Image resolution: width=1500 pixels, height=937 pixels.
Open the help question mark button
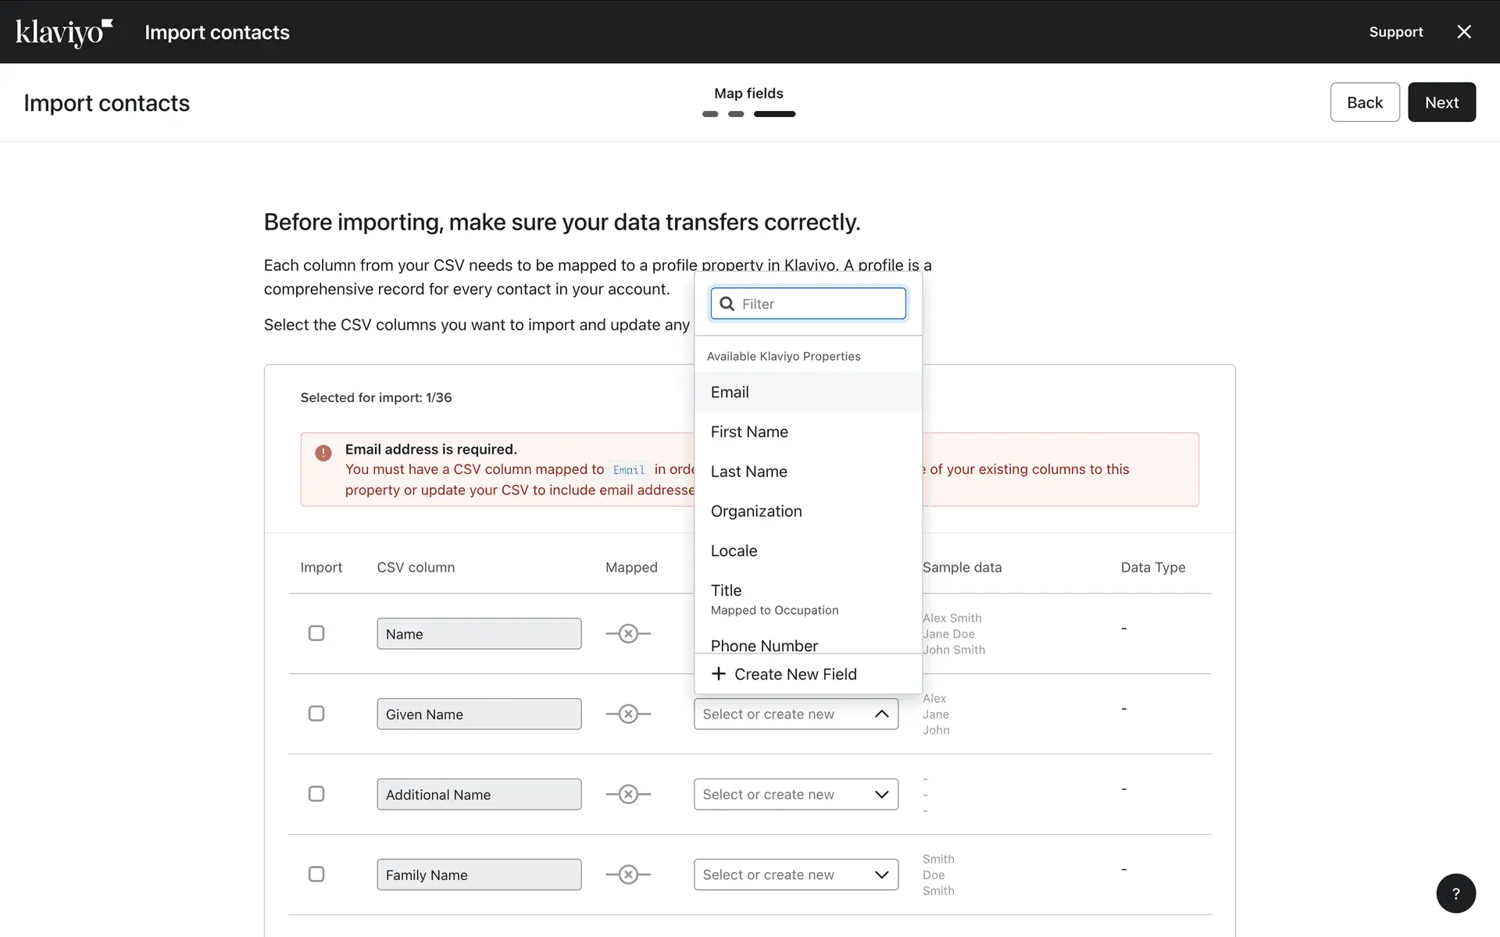coord(1455,893)
